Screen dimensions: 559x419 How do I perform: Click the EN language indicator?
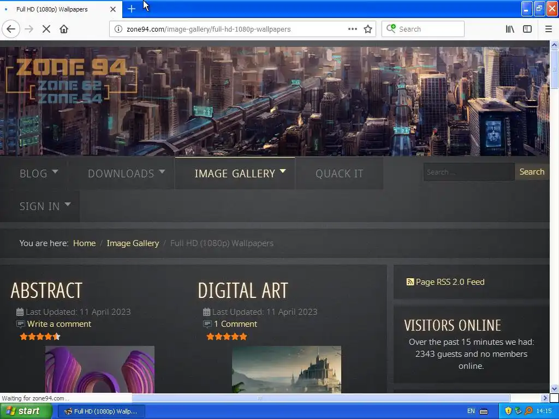(x=471, y=411)
